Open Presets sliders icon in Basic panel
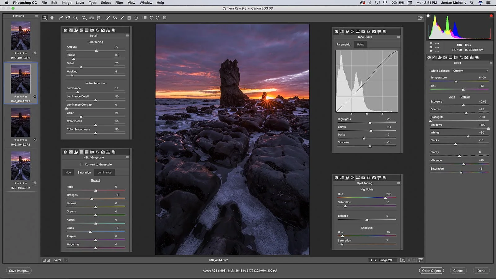The height and width of the screenshot is (279, 496). pos(472,57)
